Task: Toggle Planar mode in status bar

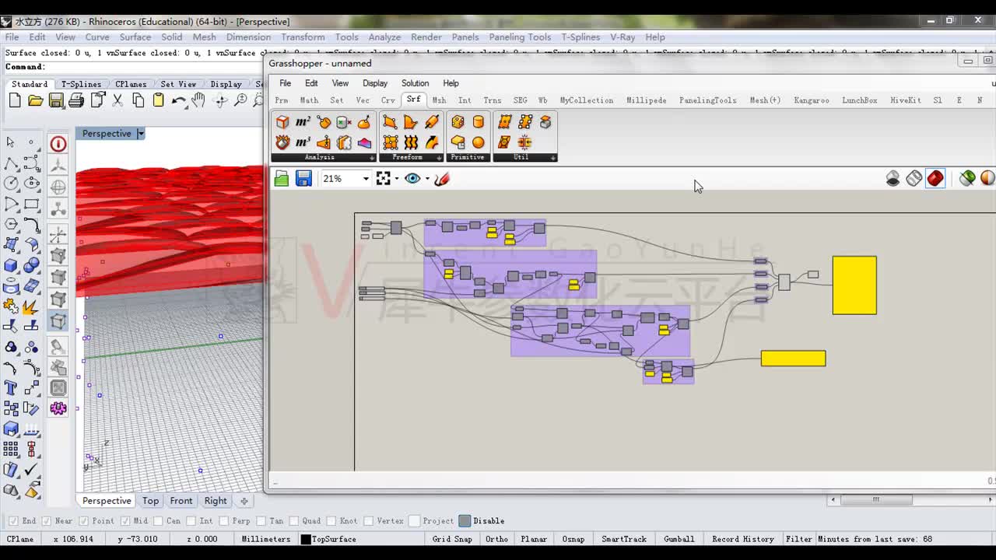Action: click(x=534, y=539)
